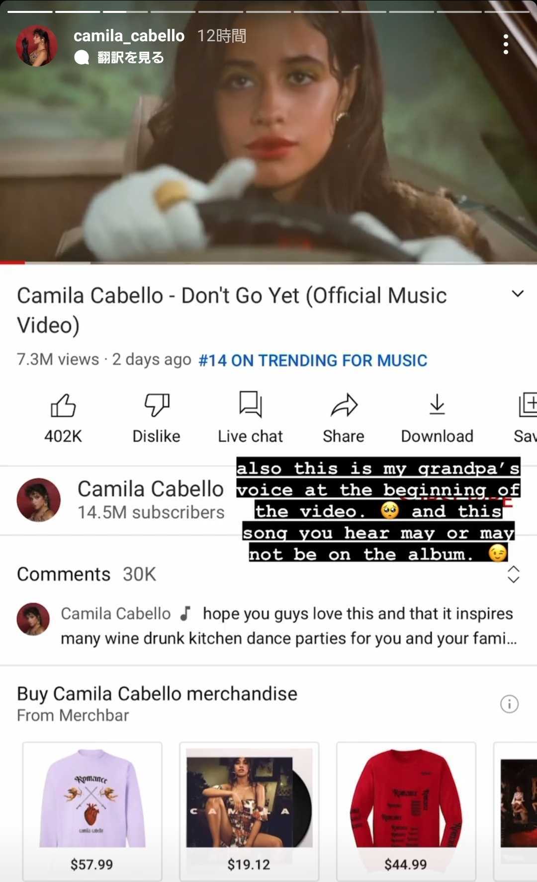Open Camila Cabello's pinned comment text
537x882 pixels.
click(x=288, y=626)
